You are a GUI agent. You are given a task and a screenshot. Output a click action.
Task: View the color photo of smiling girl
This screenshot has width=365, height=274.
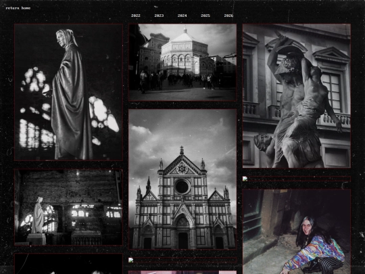click(297, 231)
